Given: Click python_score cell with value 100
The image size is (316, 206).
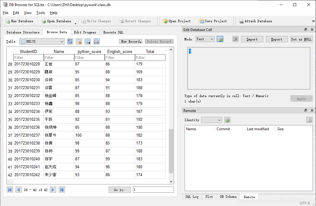Looking at the screenshot, I should pos(89,135).
